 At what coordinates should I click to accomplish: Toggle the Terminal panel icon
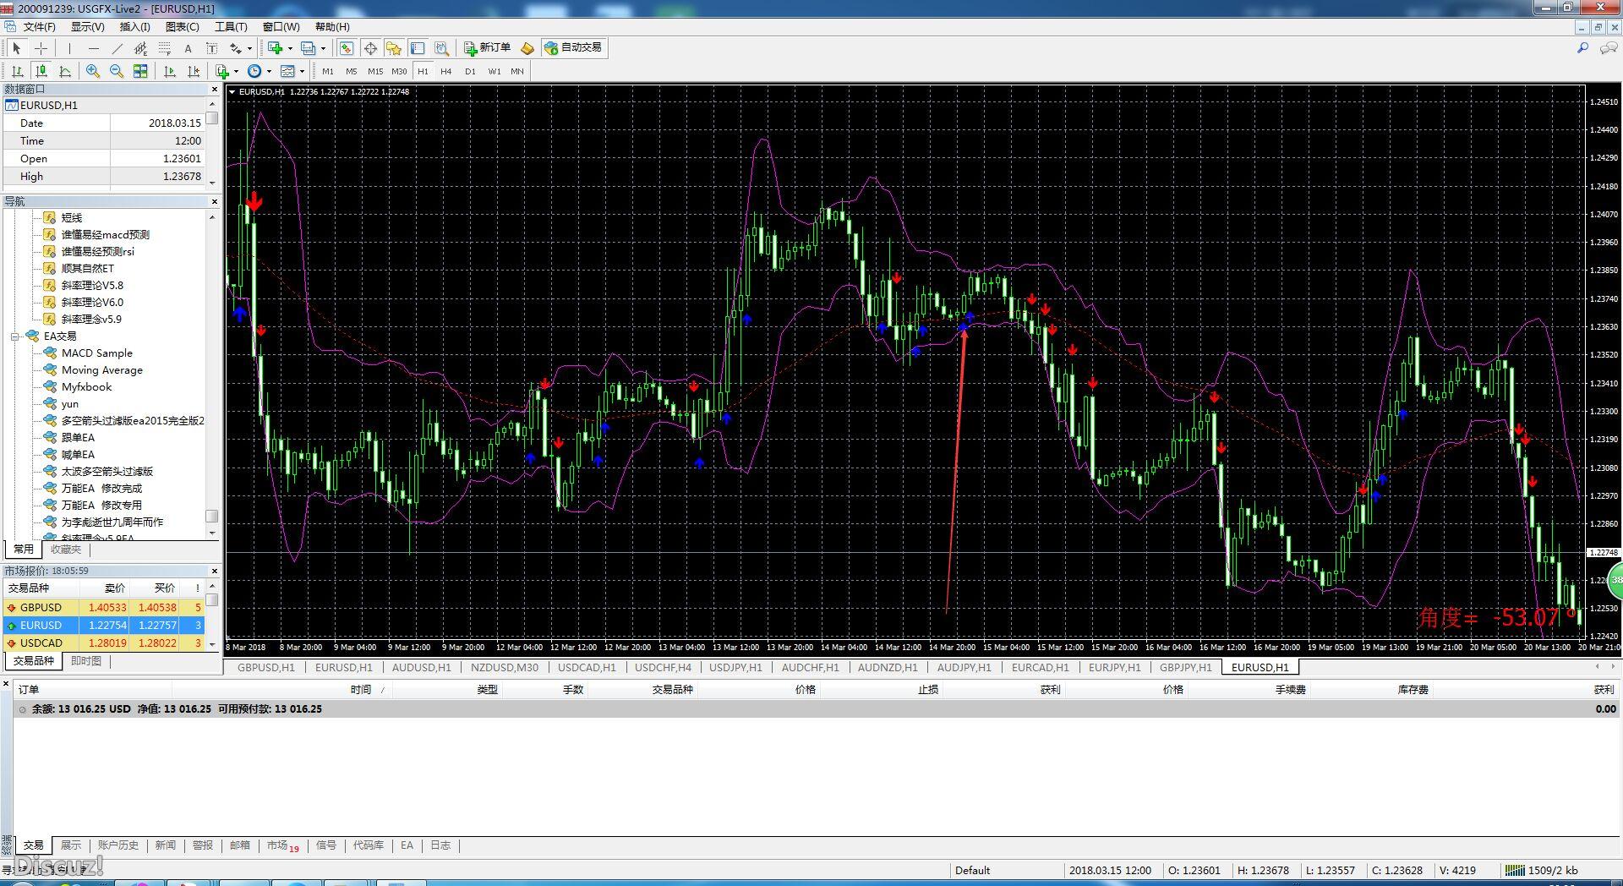(x=418, y=48)
